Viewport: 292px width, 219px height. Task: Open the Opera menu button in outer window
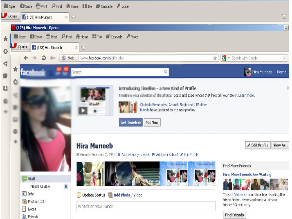pos(10,16)
